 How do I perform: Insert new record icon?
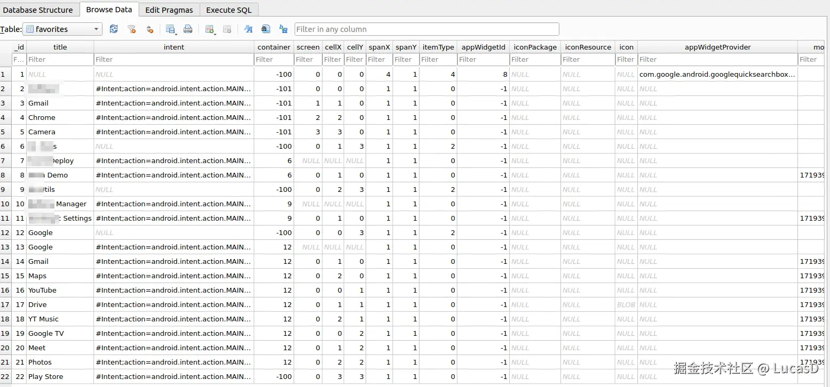click(x=210, y=29)
